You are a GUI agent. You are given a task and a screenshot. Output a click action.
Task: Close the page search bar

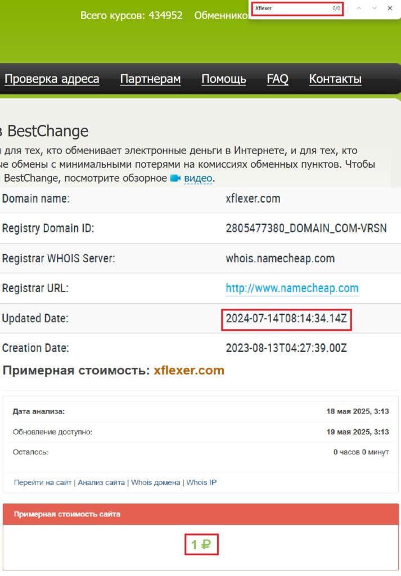[390, 8]
